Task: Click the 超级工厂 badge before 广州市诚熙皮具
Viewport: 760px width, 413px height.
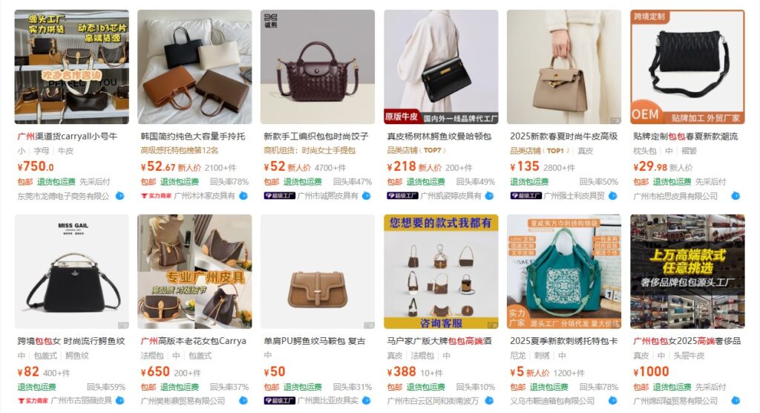Action: coord(280,196)
